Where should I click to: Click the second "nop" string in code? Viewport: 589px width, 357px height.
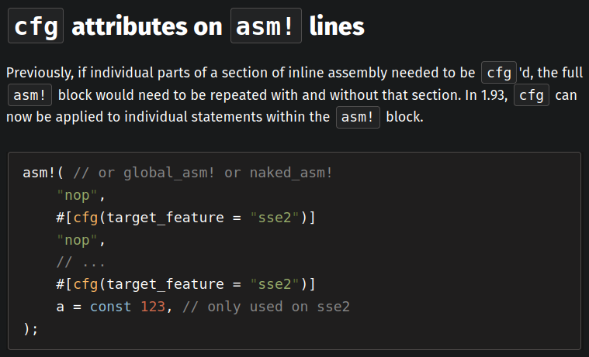pyautogui.click(x=75, y=239)
